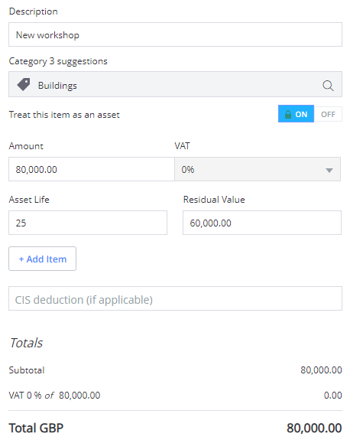Click the 'Treat this item as an asset' label
This screenshot has width=350, height=443.
click(x=64, y=115)
